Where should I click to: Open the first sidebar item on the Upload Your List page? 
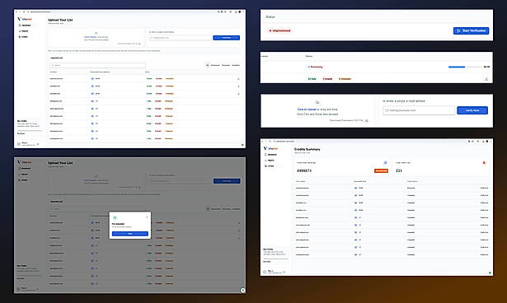[x=25, y=26]
